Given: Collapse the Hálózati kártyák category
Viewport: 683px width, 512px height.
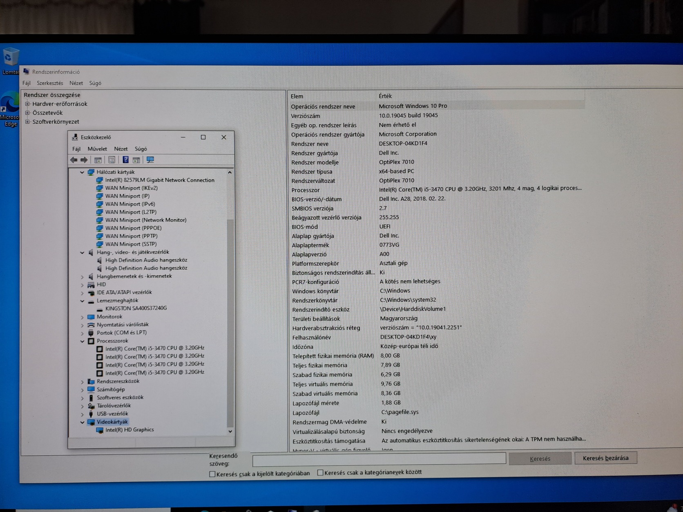Looking at the screenshot, I should coord(82,172).
